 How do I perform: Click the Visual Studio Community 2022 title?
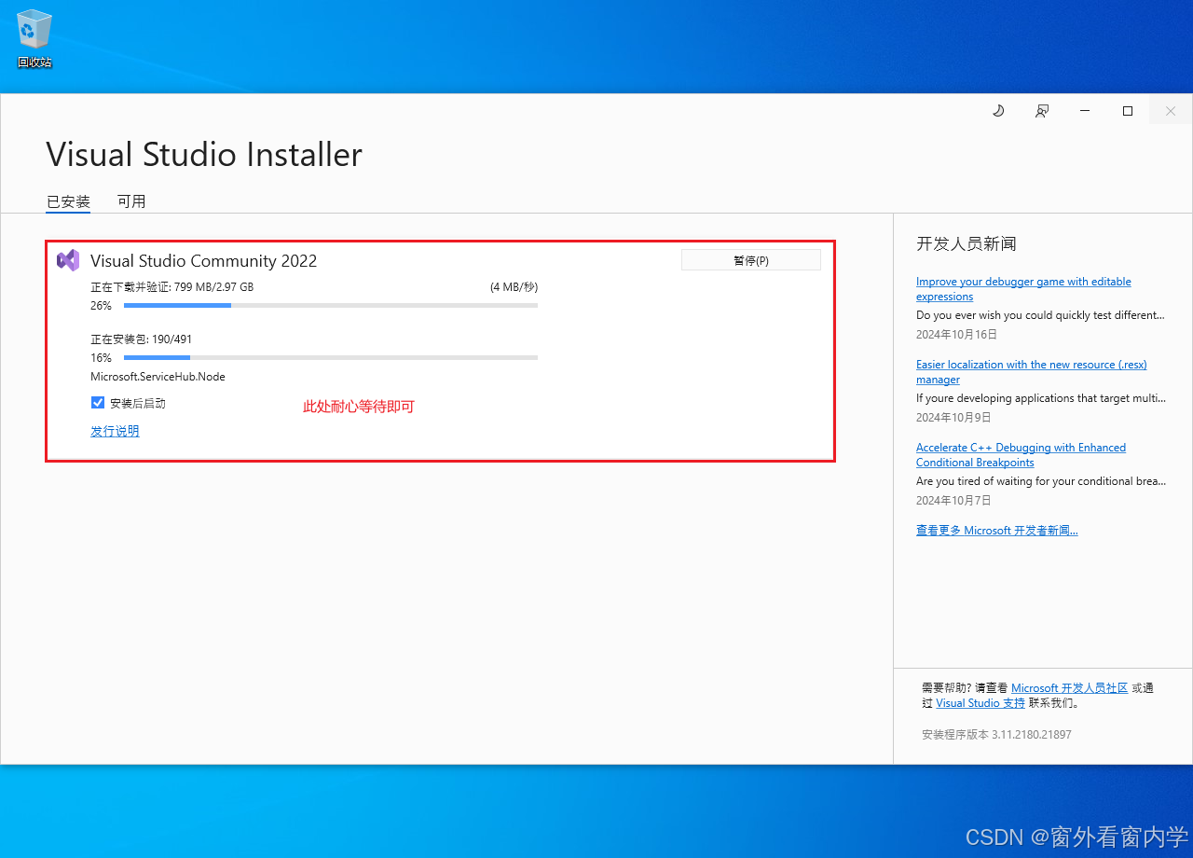pos(203,261)
